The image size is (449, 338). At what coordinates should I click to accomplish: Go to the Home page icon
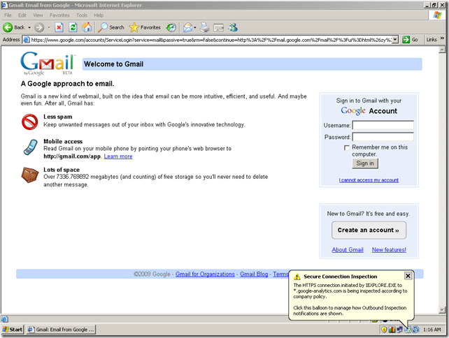tap(87, 27)
